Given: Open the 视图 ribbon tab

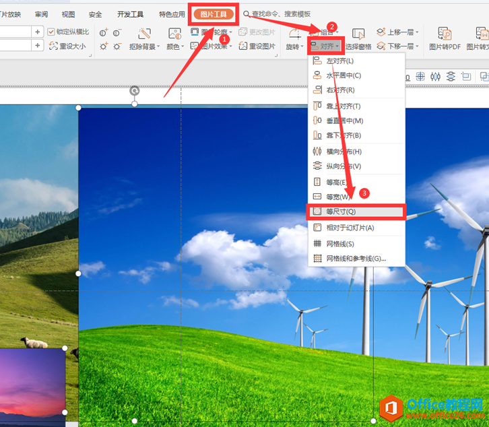Looking at the screenshot, I should [68, 14].
